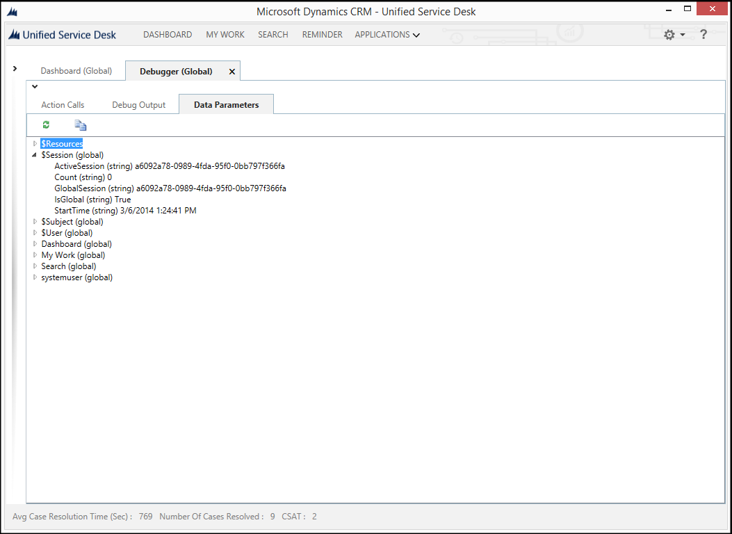Switch to the Debug Output tab

click(x=138, y=104)
